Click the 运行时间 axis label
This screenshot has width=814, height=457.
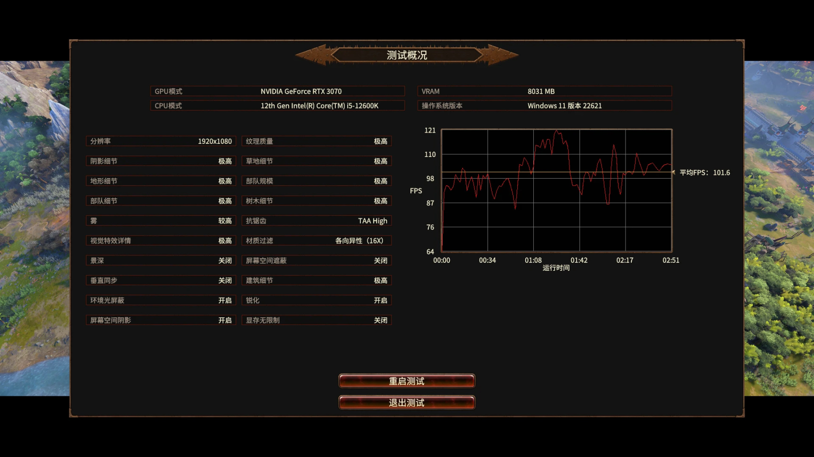pyautogui.click(x=556, y=268)
